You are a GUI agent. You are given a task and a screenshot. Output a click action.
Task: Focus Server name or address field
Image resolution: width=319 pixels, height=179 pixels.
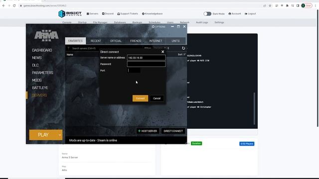point(146,58)
